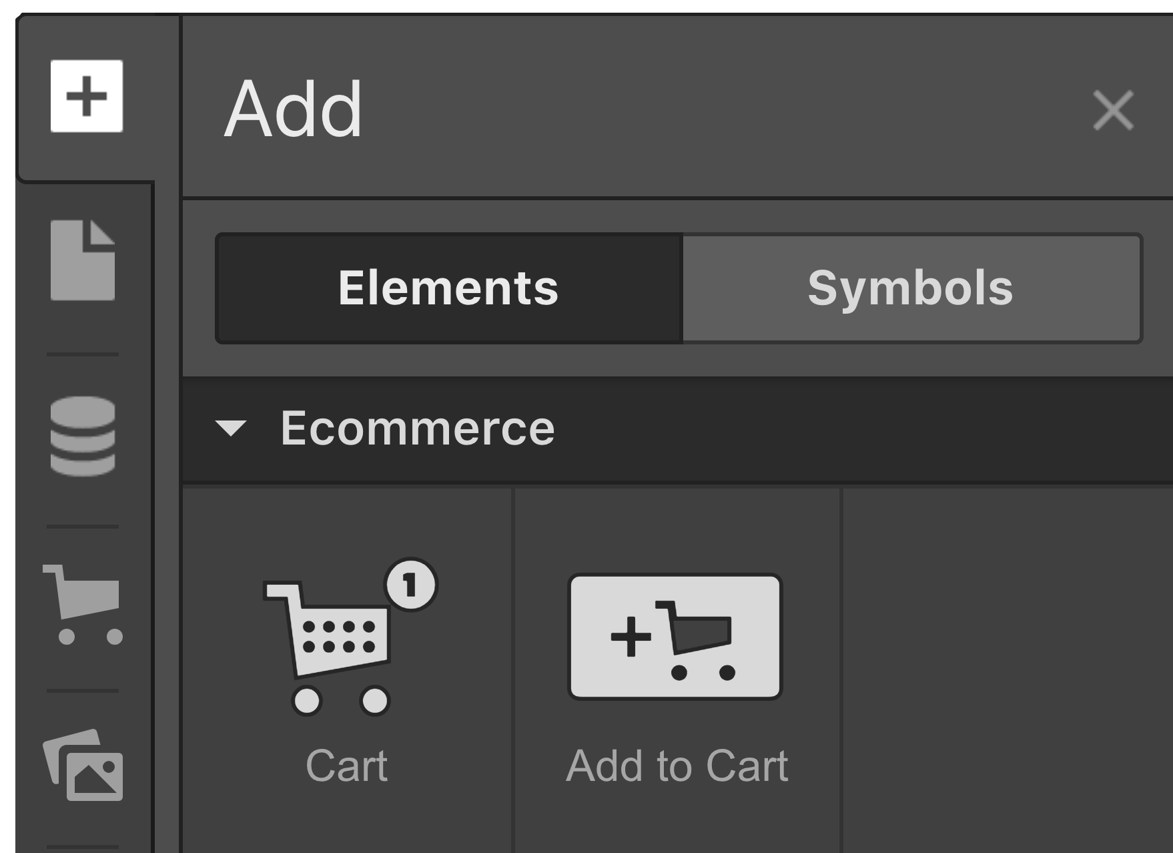
Task: Open the Add panel plus icon
Action: click(x=87, y=96)
